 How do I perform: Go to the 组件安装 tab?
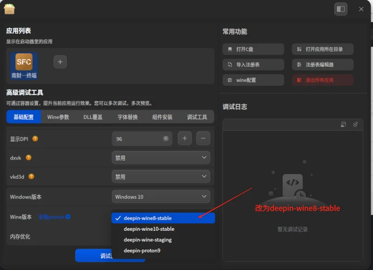coord(162,117)
